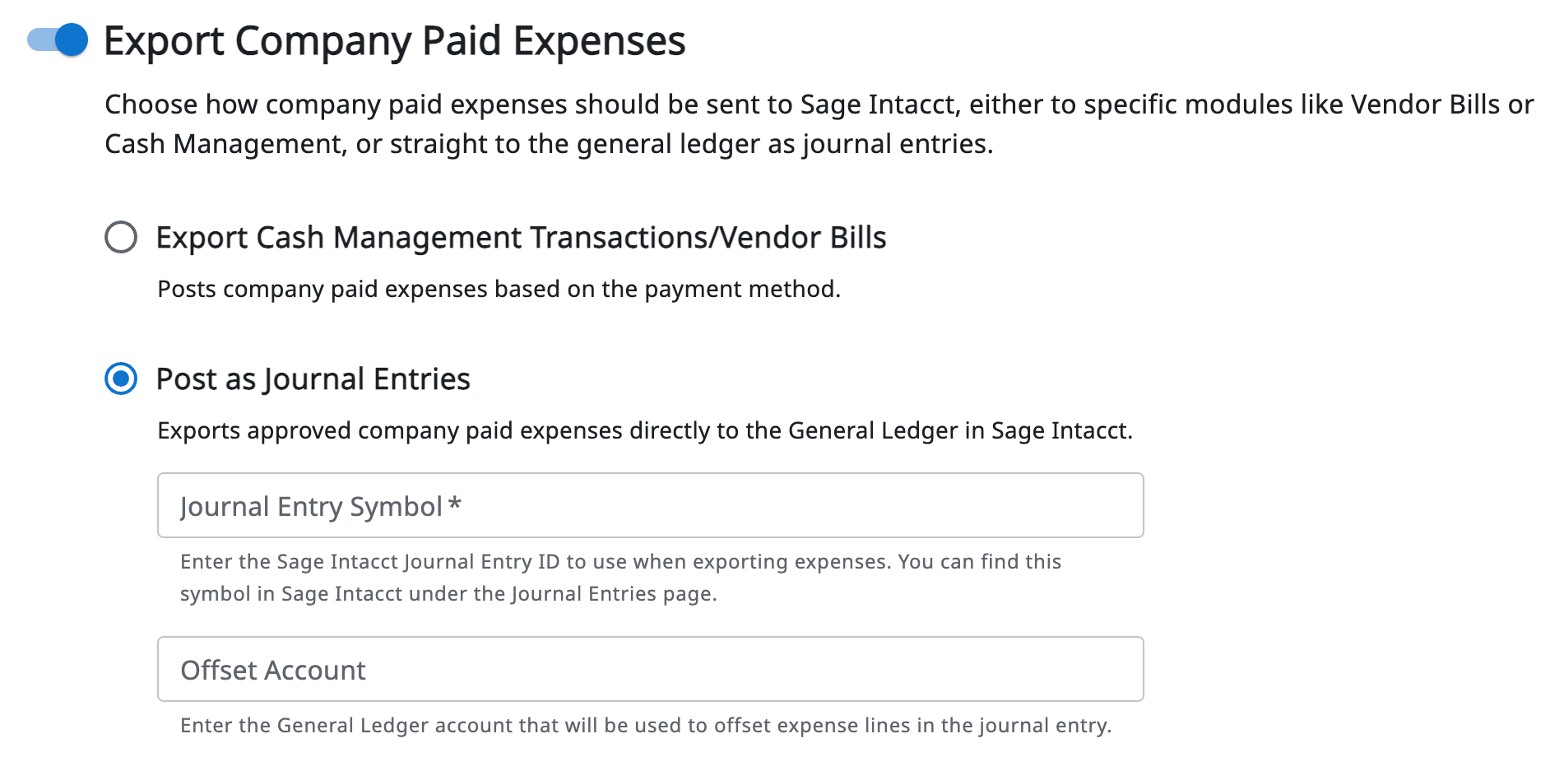Click the Offset Account helper text
1550x757 pixels.
coord(645,726)
